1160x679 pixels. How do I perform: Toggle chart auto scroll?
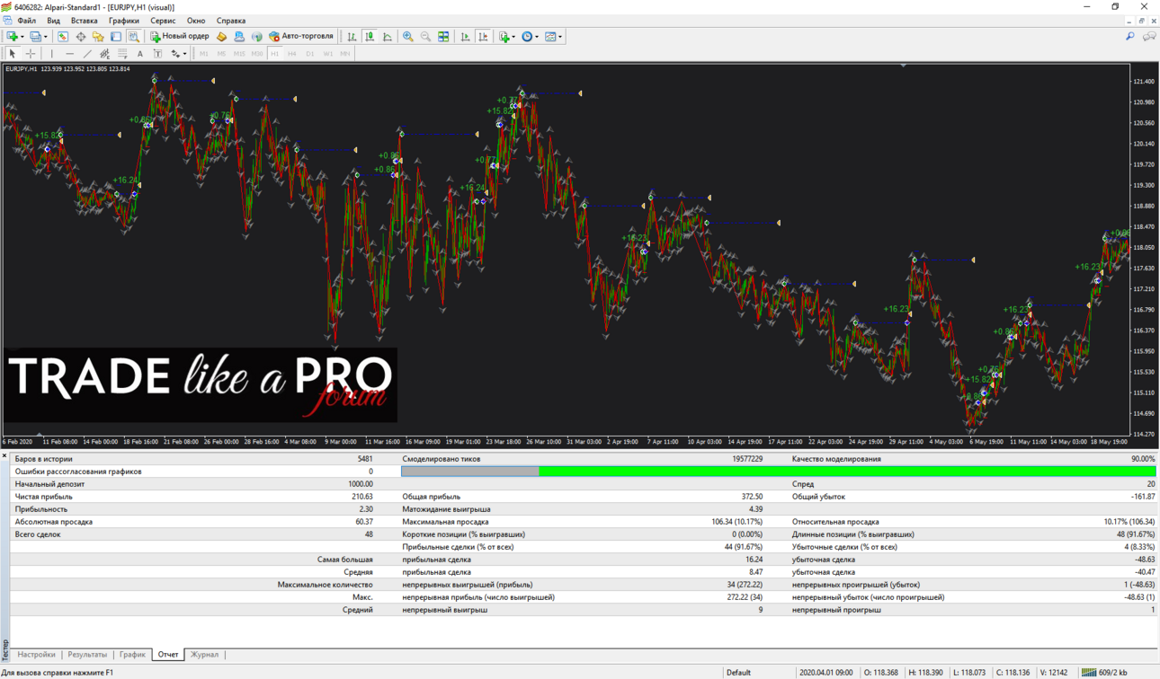[465, 37]
